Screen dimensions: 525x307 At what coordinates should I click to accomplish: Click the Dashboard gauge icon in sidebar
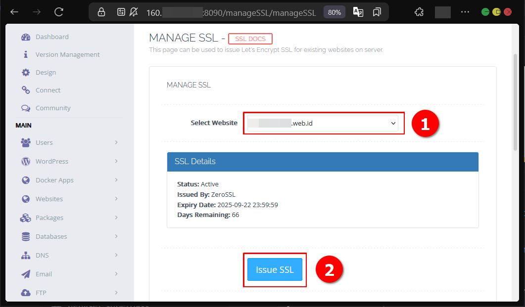(26, 37)
